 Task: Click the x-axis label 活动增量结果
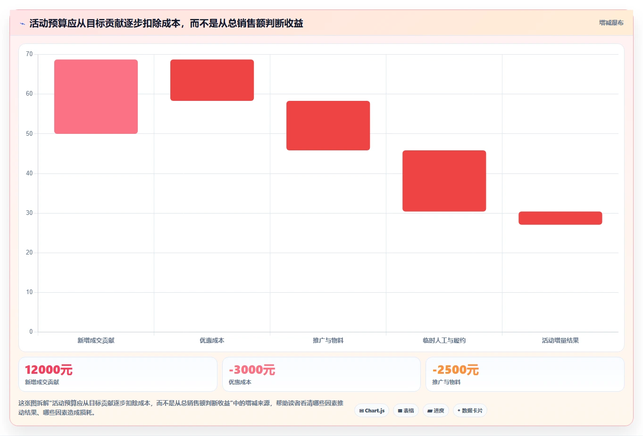pyautogui.click(x=560, y=340)
